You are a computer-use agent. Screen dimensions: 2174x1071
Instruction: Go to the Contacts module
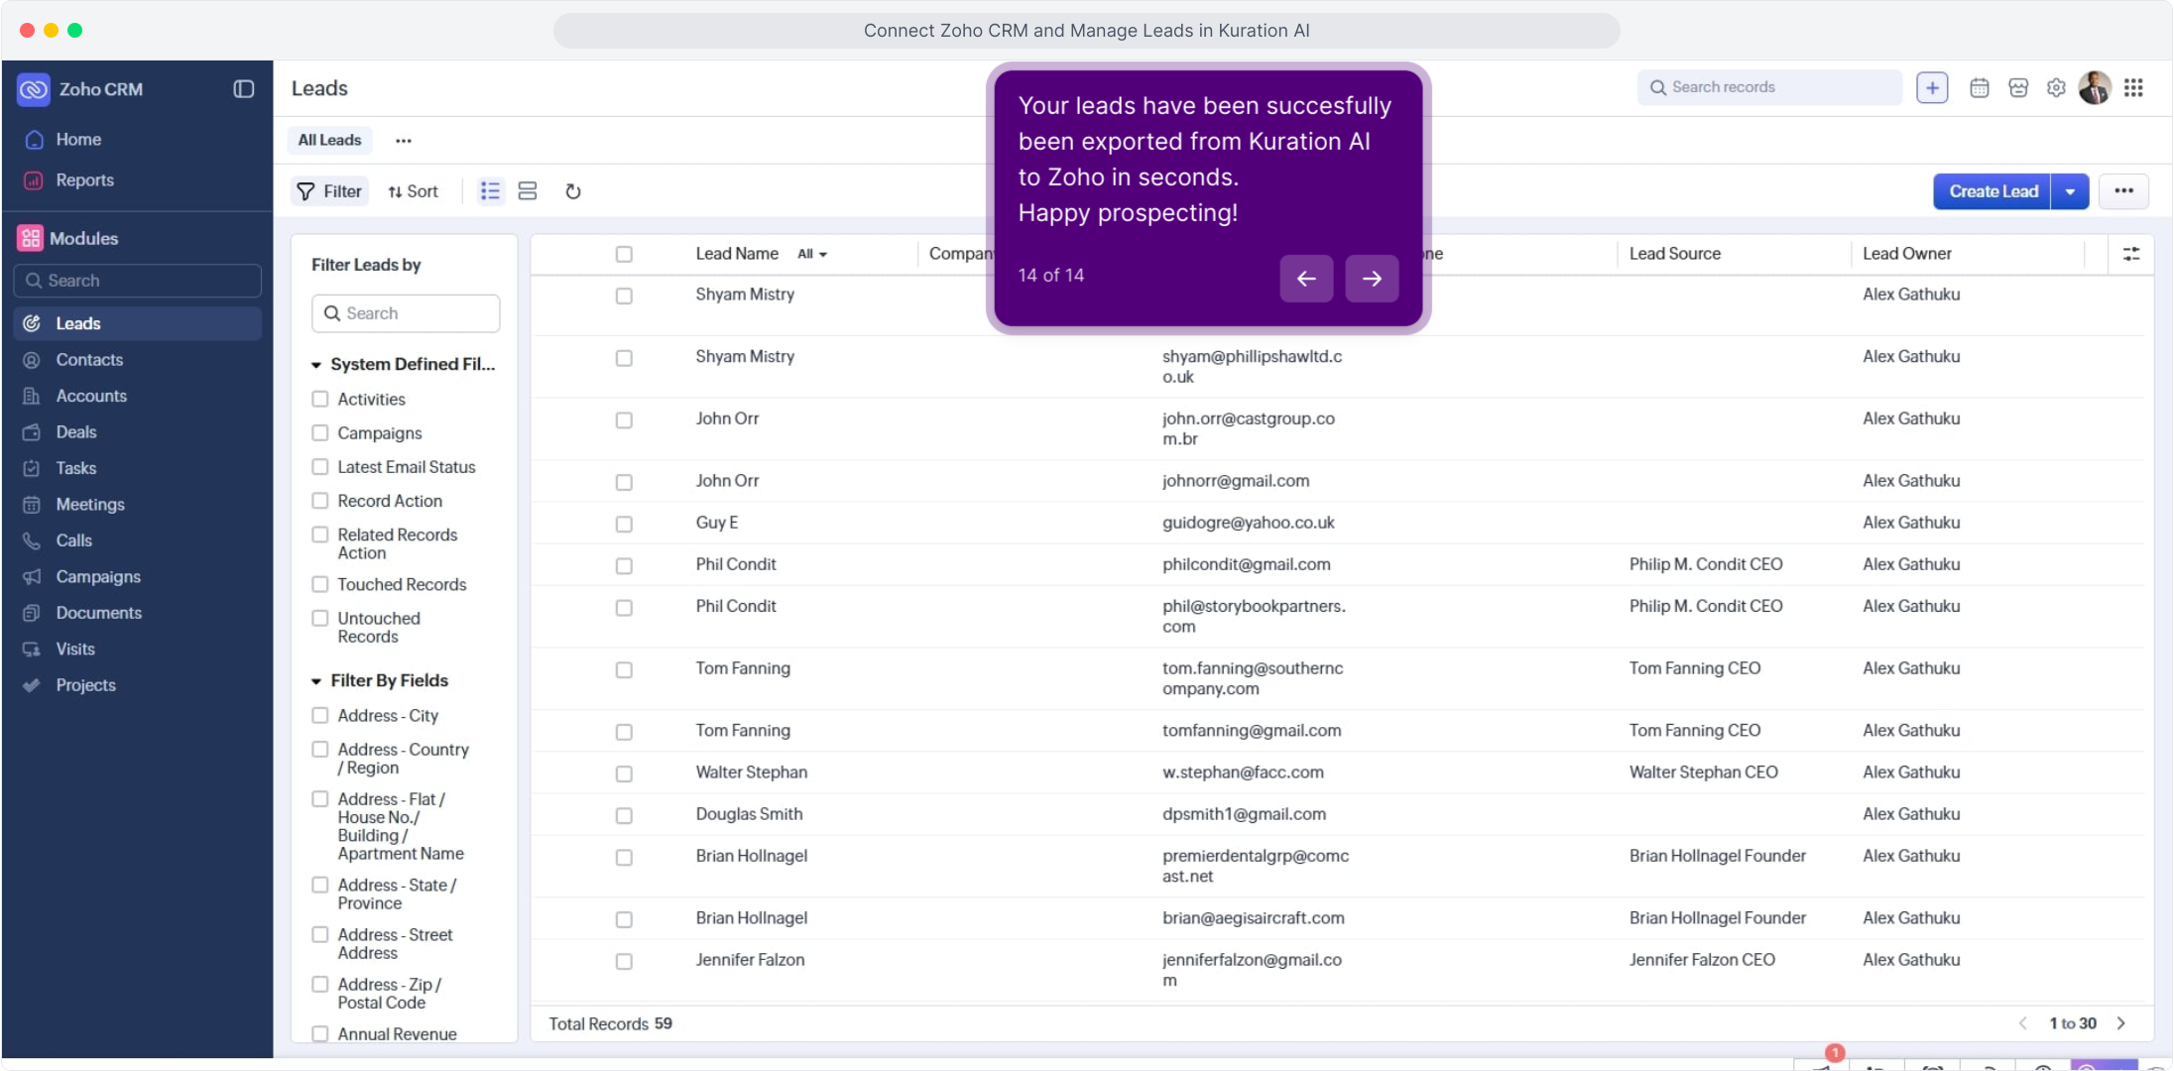click(89, 360)
